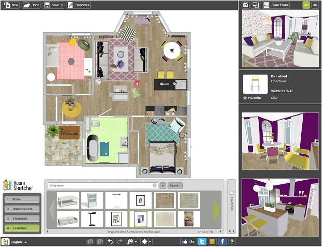This screenshot has width=322, height=247.
Task: Click the email envelope icon
Action: tap(211, 241)
